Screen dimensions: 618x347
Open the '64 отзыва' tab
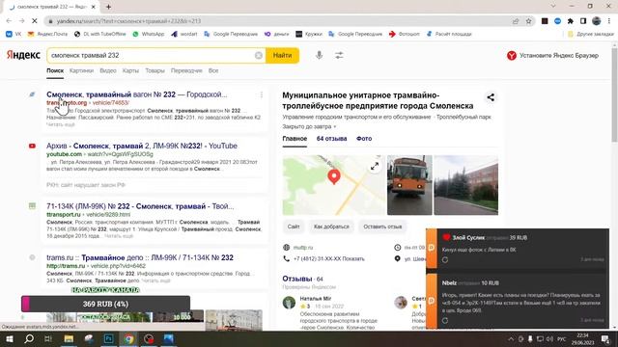click(331, 139)
